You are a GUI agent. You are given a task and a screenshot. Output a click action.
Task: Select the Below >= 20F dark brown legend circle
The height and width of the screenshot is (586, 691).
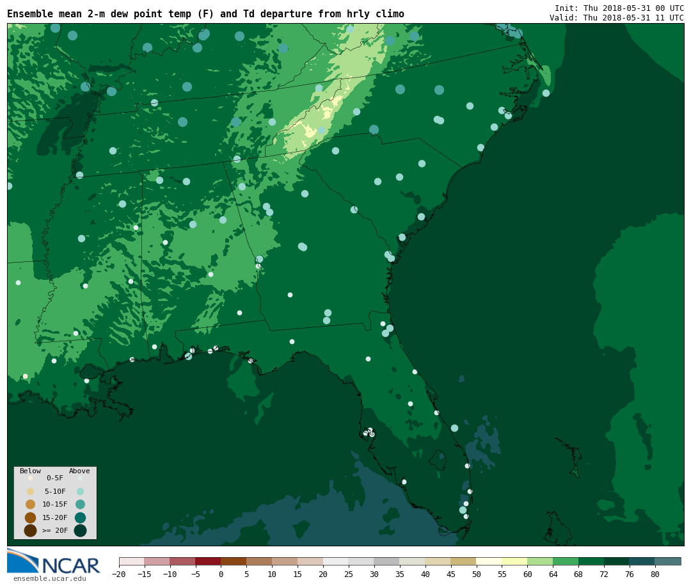pos(31,530)
